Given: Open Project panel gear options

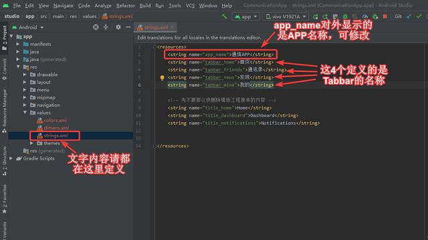Looking at the screenshot, I should (x=118, y=27).
